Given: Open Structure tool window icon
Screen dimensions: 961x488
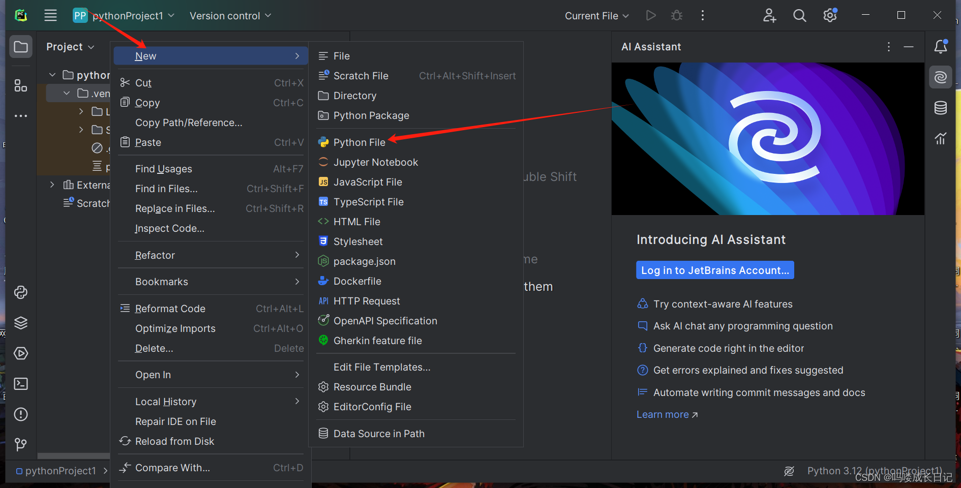Looking at the screenshot, I should point(21,85).
